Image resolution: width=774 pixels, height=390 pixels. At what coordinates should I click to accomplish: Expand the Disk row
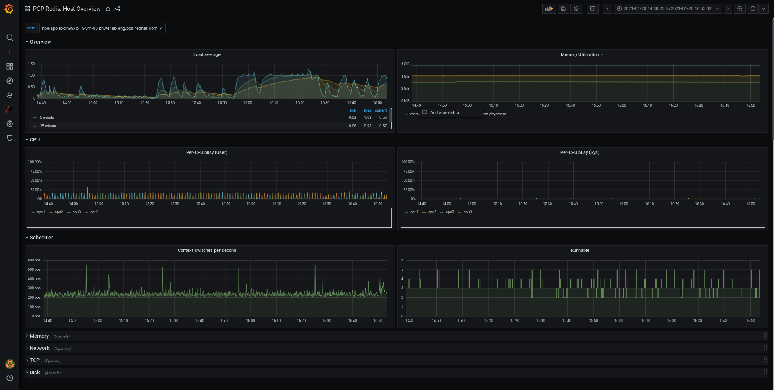(x=33, y=373)
